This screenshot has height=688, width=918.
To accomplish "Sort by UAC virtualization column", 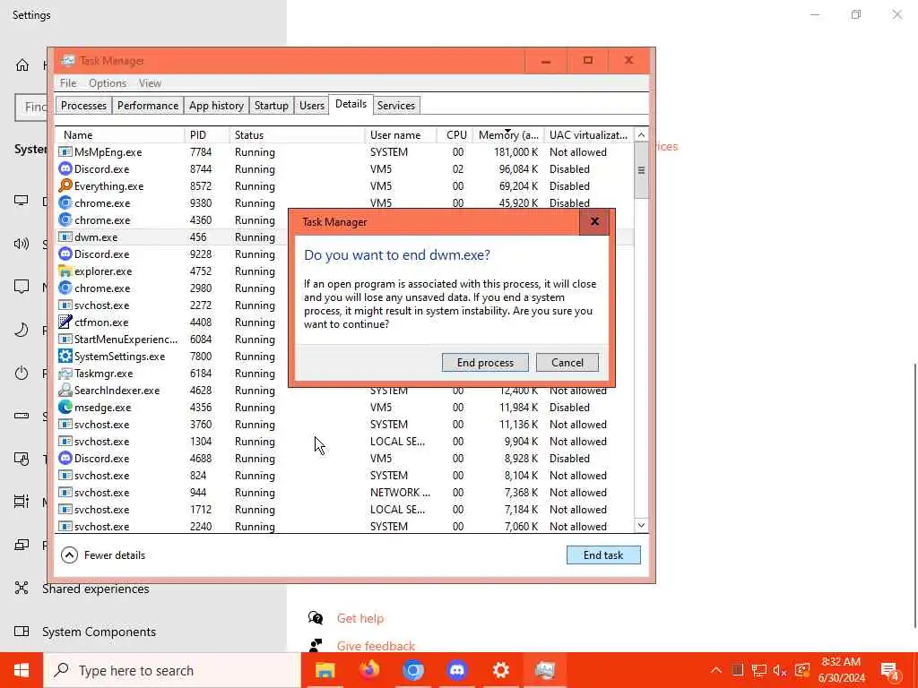I will [588, 134].
